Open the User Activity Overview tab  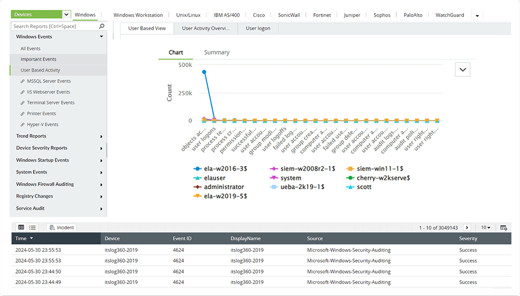(205, 28)
